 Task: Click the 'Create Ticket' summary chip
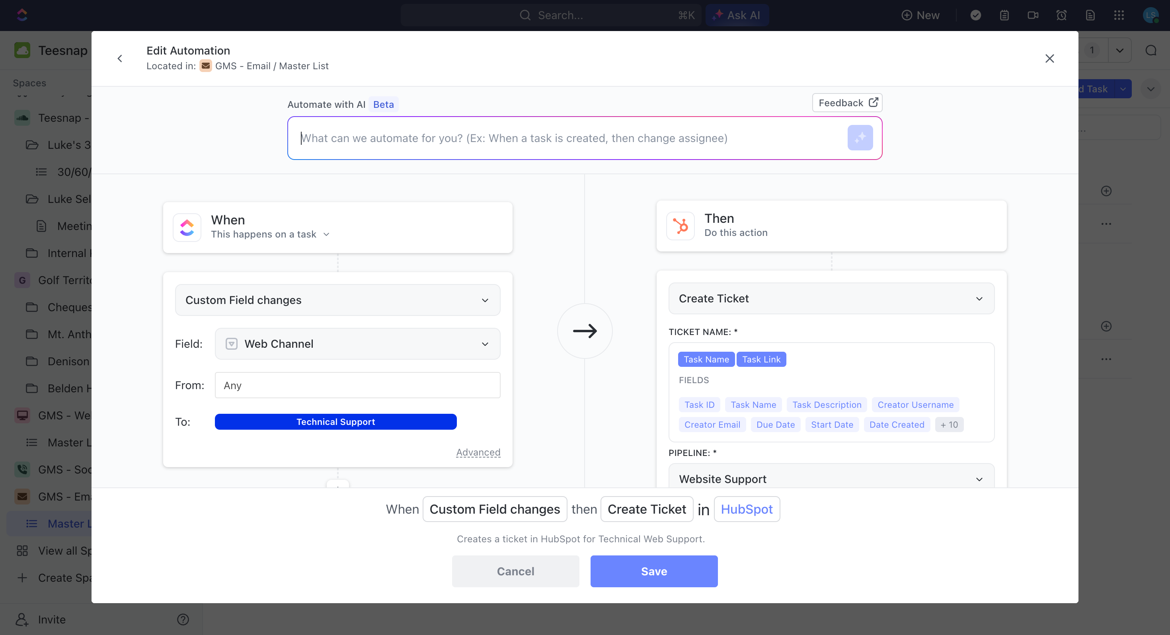point(647,509)
